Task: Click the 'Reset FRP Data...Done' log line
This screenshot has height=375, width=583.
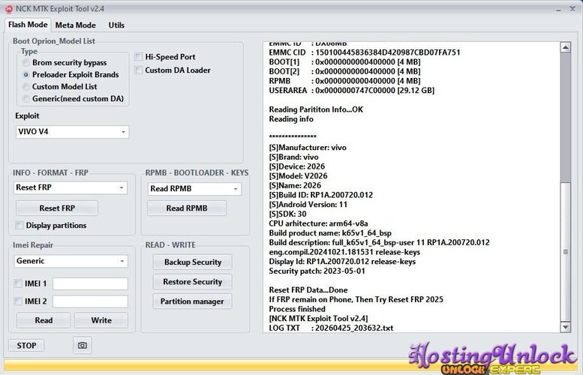Action: coord(308,290)
